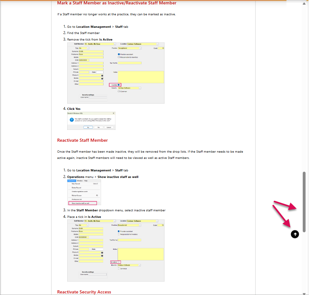Click the sentence 'If a Staff member no longer works at the practice'

116,14
